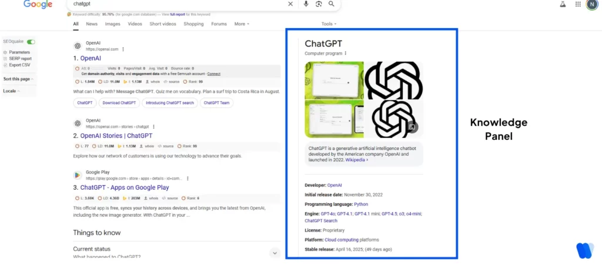602x265 pixels.
Task: View source for the first OpenAI result
Action: [170, 82]
